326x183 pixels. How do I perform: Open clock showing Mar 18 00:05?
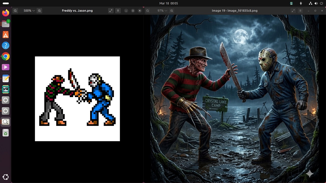[x=169, y=3]
